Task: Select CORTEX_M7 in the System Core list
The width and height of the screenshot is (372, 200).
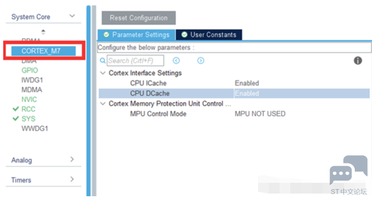Action: tap(44, 51)
